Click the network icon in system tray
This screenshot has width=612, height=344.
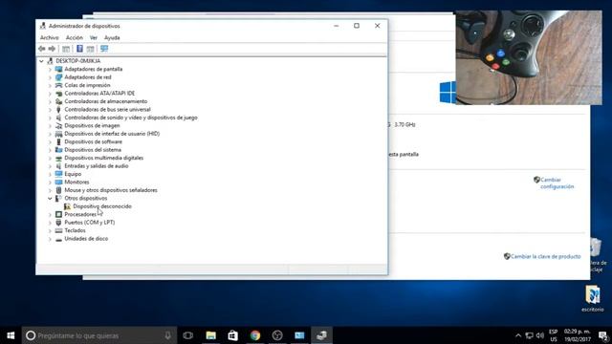529,335
